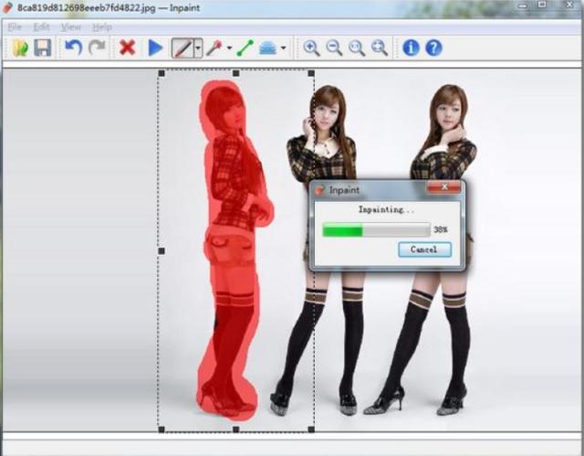This screenshot has width=584, height=456.
Task: Expand the Marker tool dropdown arrow
Action: (198, 48)
